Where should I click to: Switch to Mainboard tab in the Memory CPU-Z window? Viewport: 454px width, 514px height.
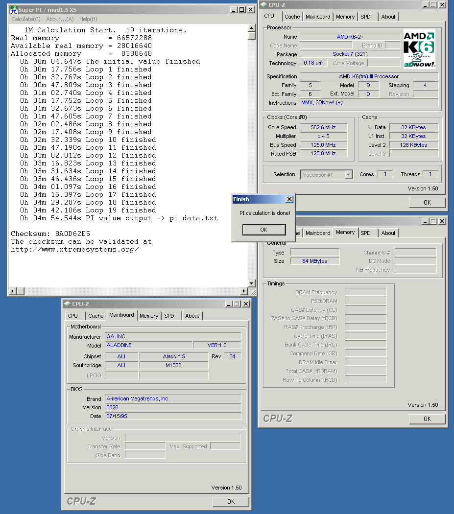[x=317, y=233]
